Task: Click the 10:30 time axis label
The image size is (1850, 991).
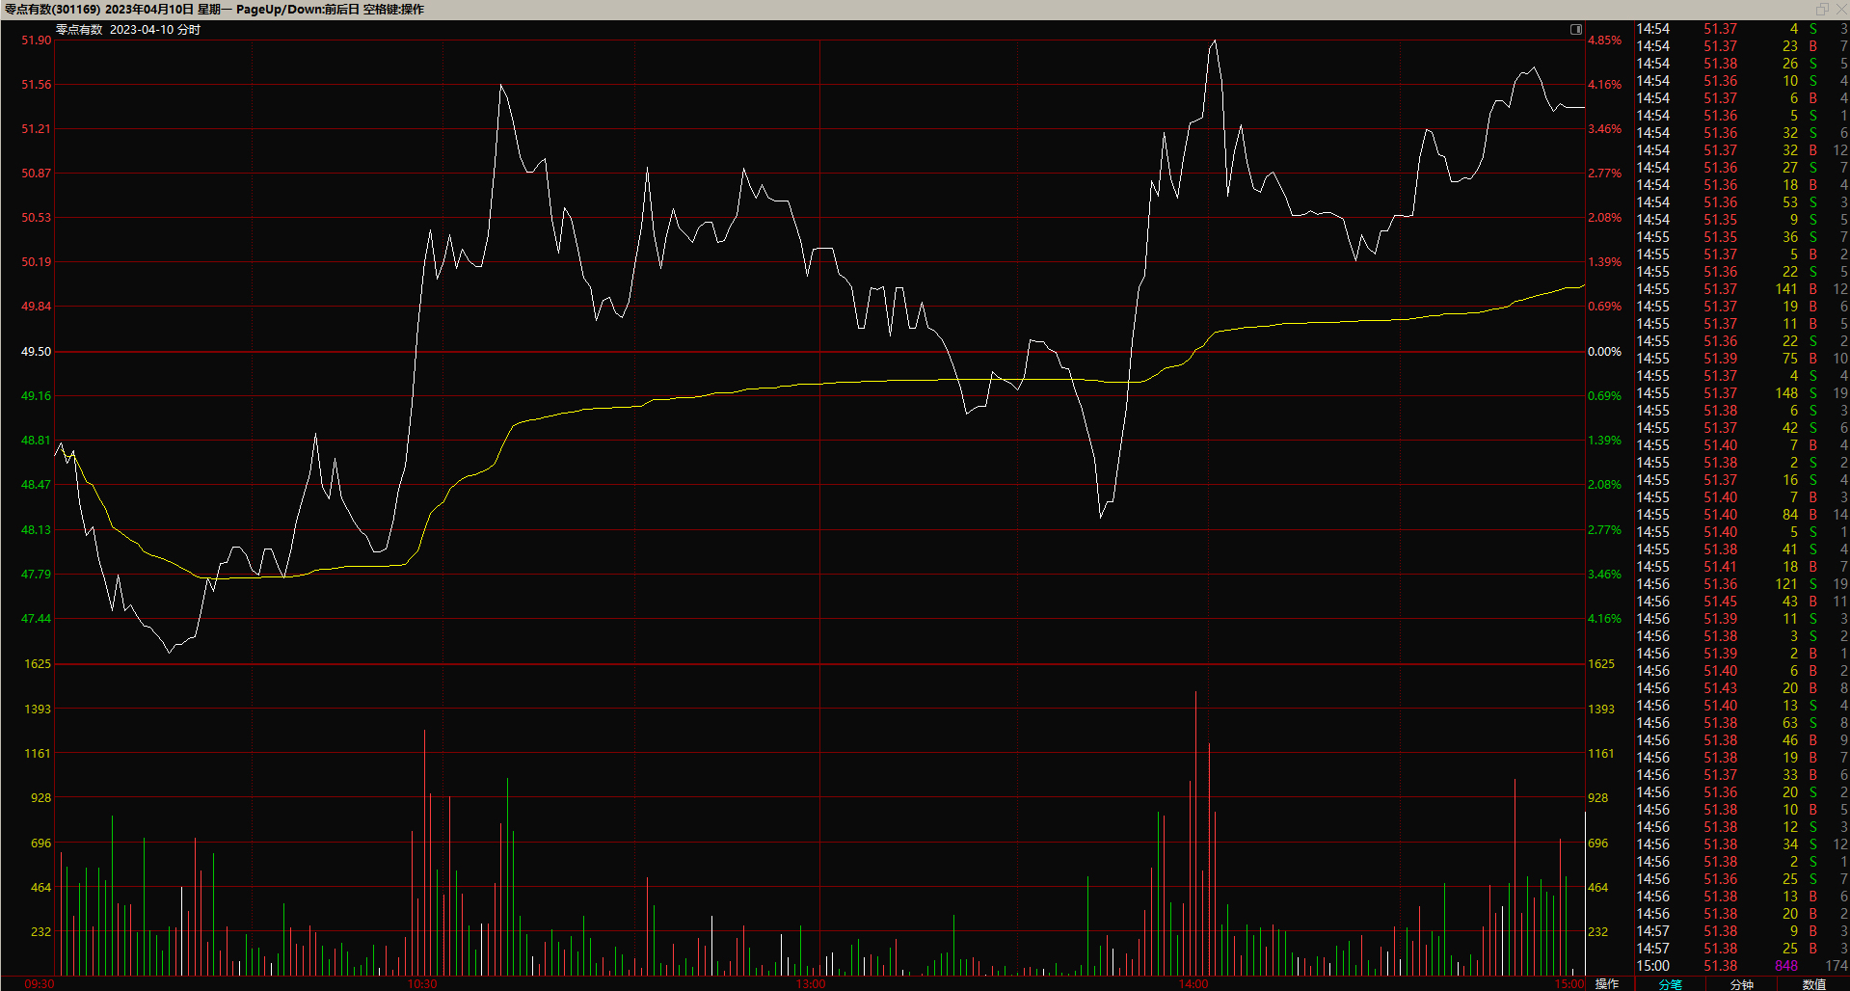Action: [422, 983]
